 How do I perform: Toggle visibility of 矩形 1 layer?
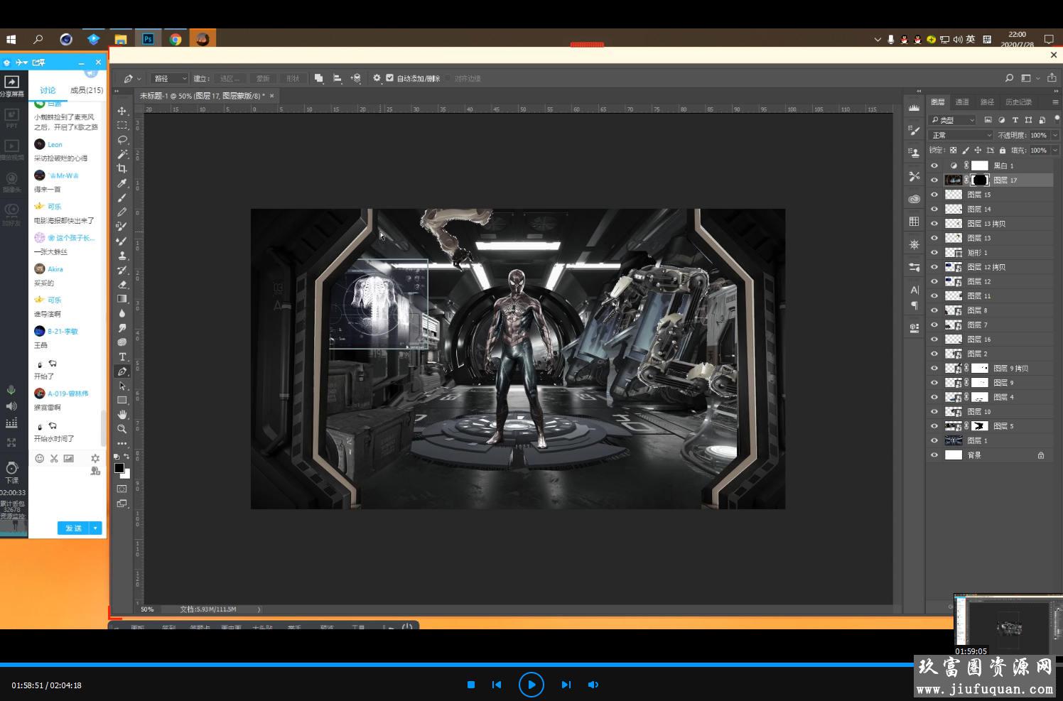coord(934,253)
